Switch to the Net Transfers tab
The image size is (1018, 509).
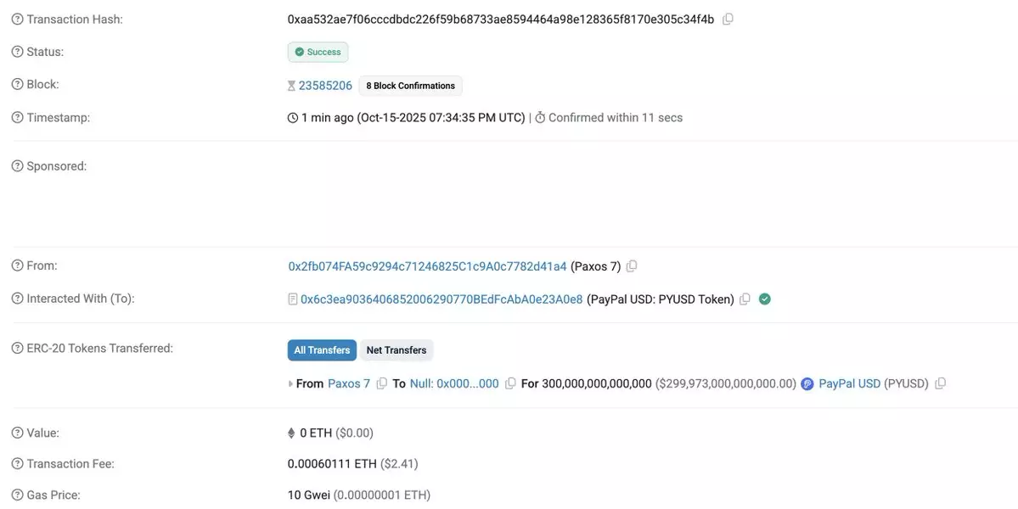397,350
